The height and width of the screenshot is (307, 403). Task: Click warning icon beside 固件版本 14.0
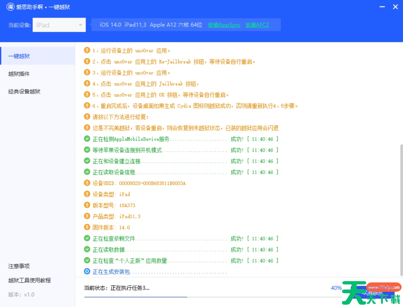point(87,227)
